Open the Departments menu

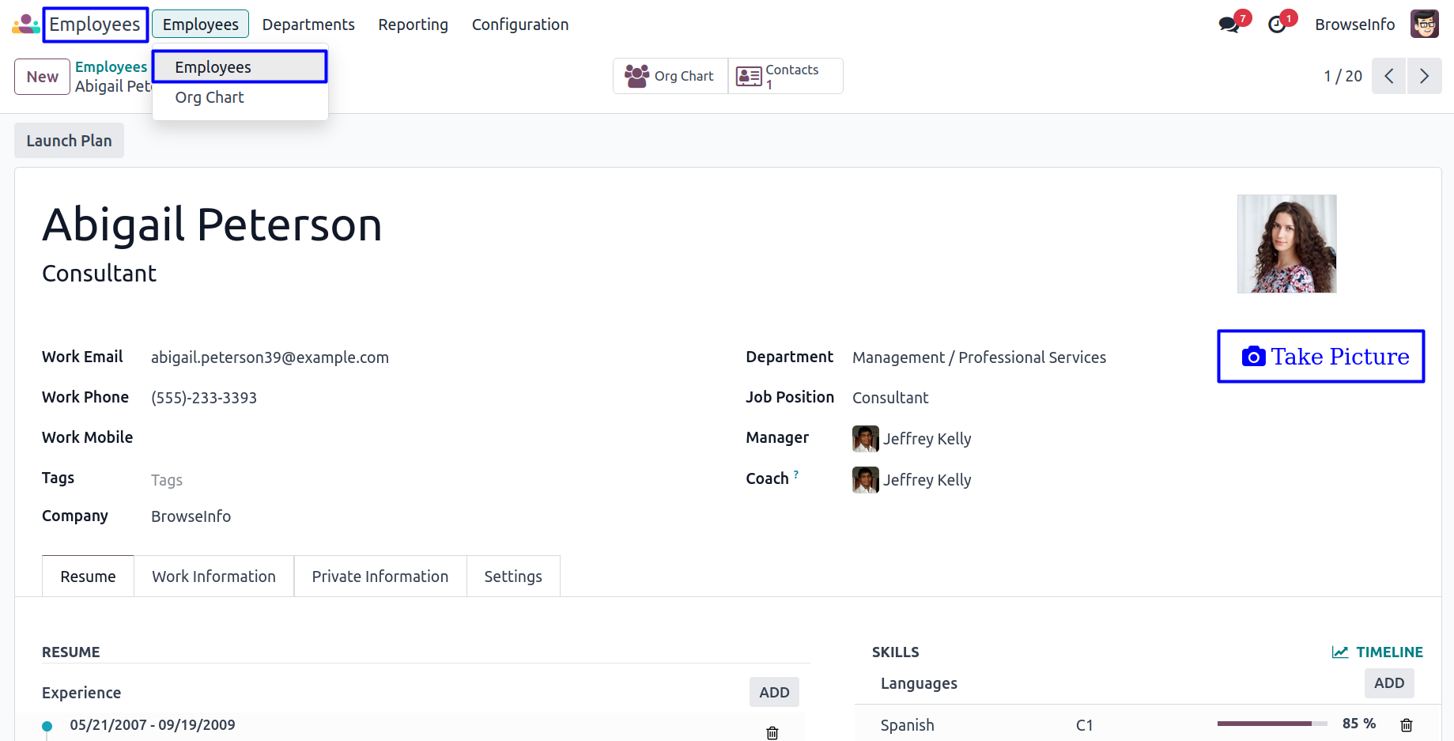308,25
